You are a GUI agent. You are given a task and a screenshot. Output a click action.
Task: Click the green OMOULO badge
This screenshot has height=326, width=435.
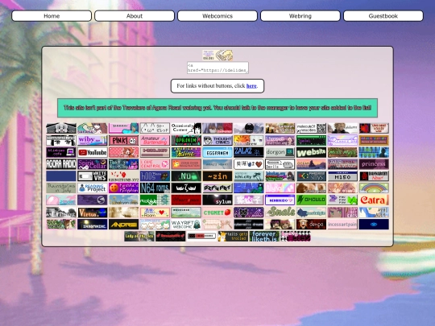point(311,200)
